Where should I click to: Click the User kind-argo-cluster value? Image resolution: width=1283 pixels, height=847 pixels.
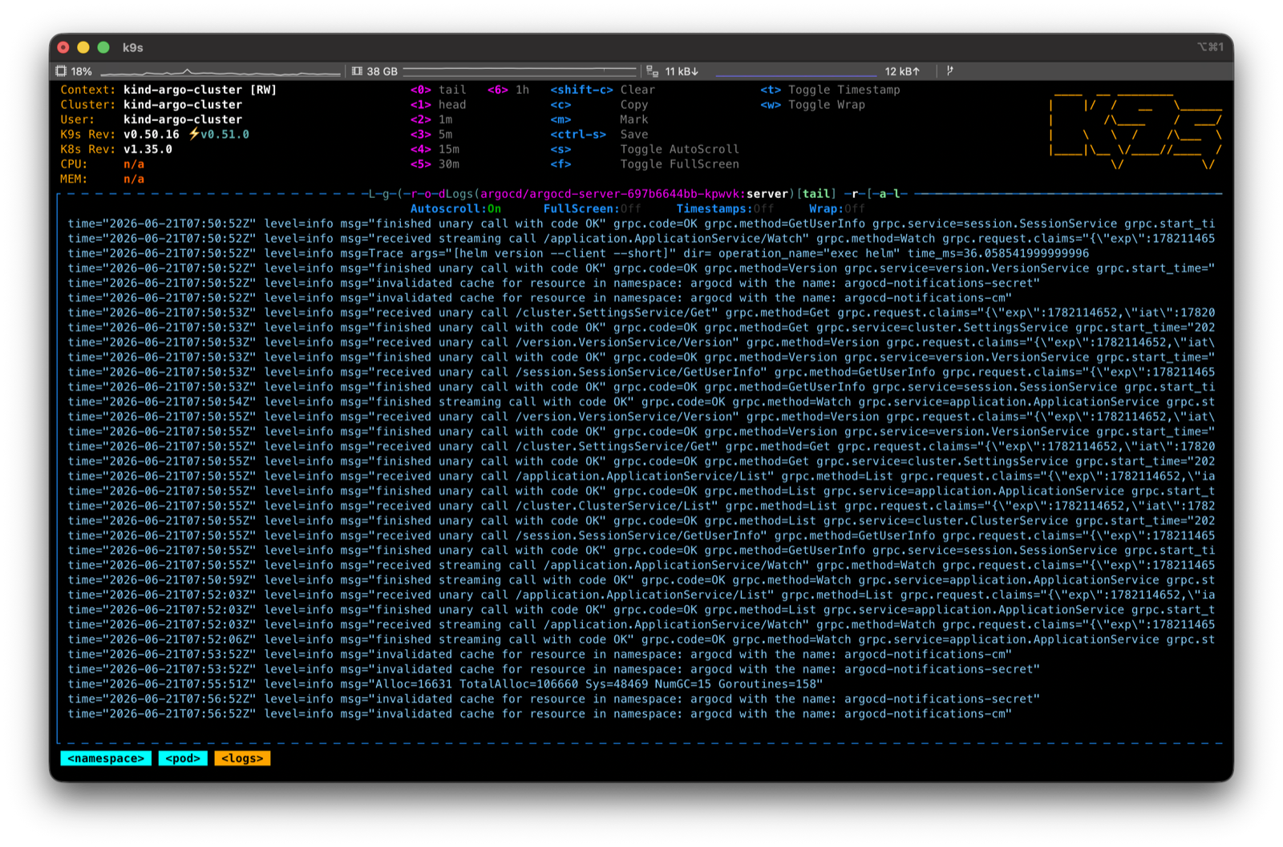coord(183,119)
